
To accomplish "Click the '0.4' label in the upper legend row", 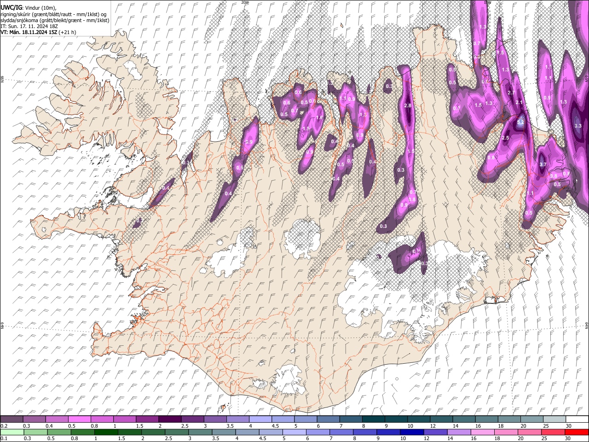I will 50,426.
